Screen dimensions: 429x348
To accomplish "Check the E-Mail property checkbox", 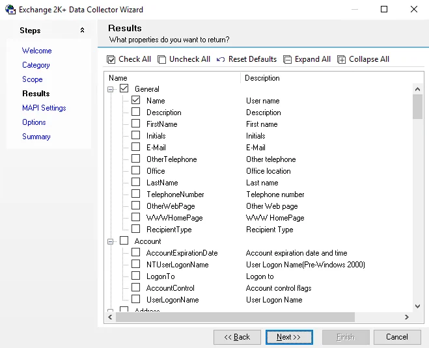I will click(x=135, y=147).
